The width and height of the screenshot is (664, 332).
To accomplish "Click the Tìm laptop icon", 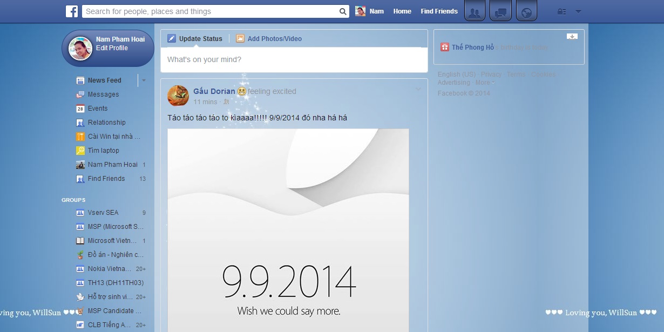I will tap(80, 151).
